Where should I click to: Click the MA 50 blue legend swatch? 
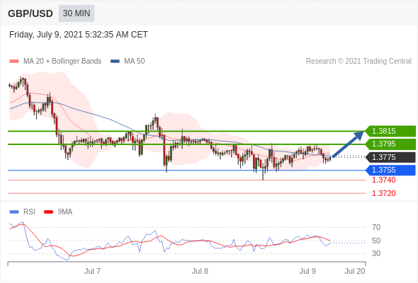click(x=115, y=62)
